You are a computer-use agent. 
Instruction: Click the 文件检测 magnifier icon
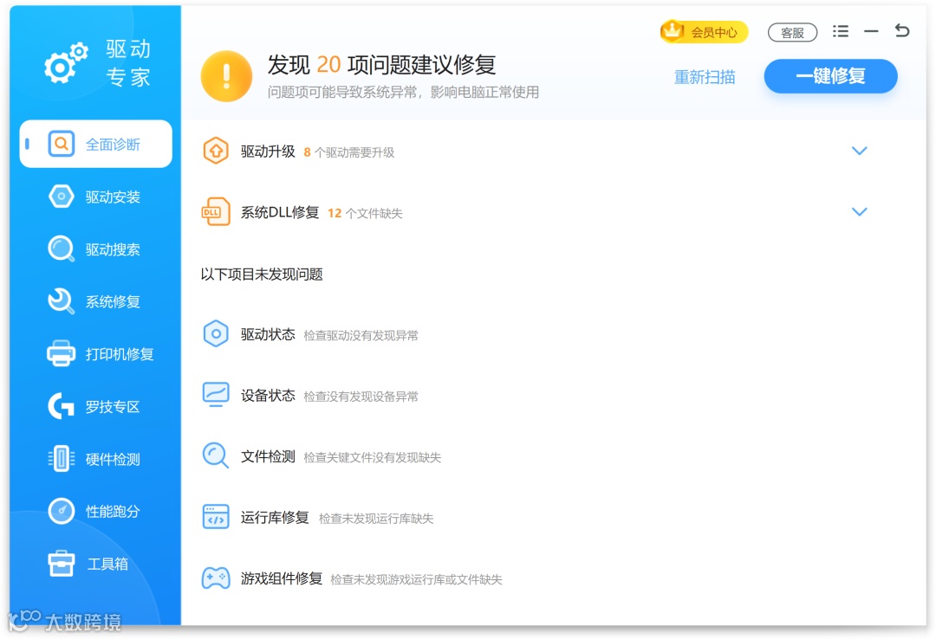click(216, 455)
